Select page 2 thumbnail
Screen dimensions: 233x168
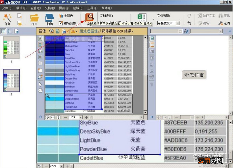point(11,80)
